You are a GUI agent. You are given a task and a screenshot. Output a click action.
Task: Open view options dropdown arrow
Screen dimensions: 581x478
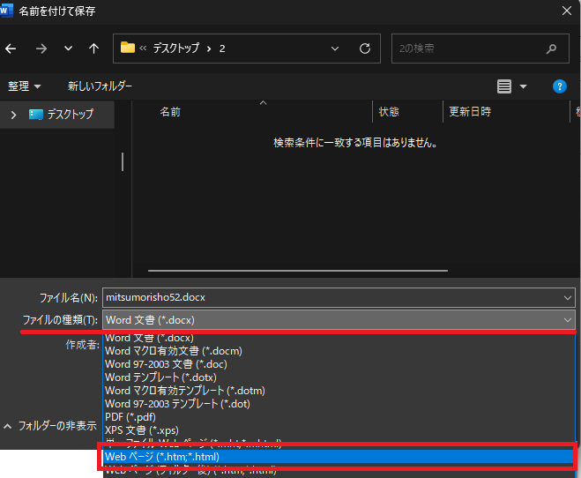523,86
